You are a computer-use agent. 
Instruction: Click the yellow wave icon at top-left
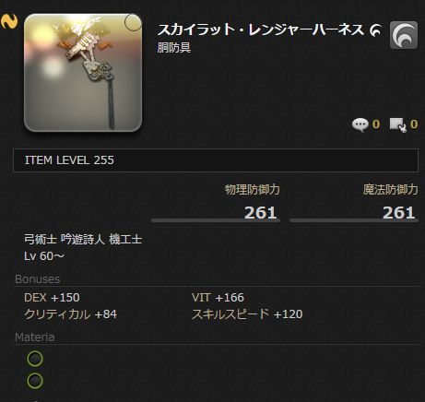pos(8,21)
